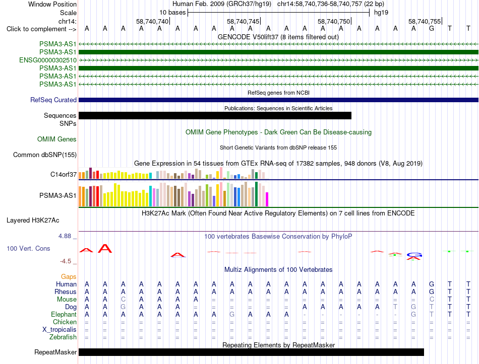
Task: Click the orange 'Gaps' label
Action: pos(69,276)
